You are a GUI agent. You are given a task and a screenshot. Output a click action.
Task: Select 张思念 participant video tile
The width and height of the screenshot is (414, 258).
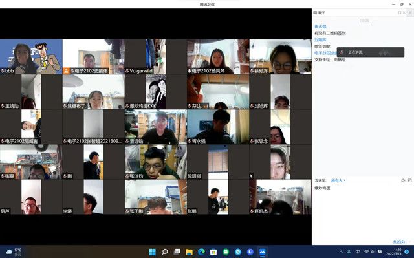tap(280, 127)
